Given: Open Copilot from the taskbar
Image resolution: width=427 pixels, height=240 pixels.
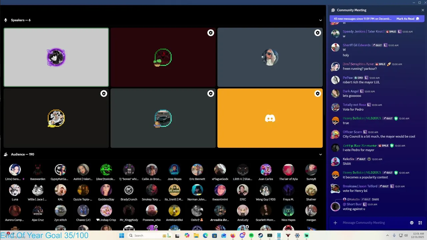Looking at the screenshot, I should [187, 236].
